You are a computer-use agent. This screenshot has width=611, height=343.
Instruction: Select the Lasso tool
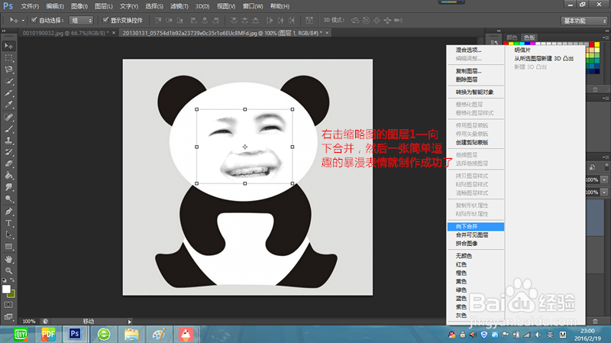[8, 70]
